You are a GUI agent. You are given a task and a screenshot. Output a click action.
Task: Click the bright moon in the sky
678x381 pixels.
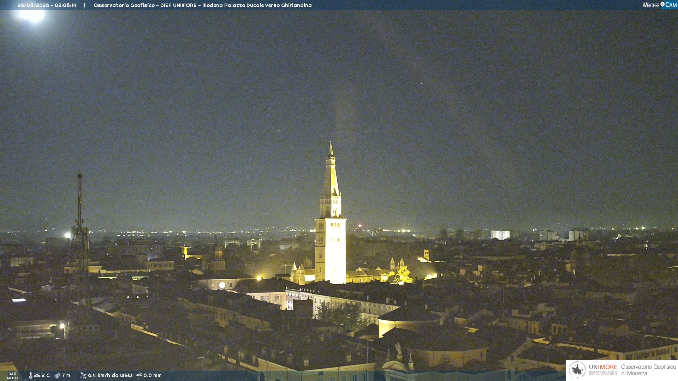click(32, 16)
